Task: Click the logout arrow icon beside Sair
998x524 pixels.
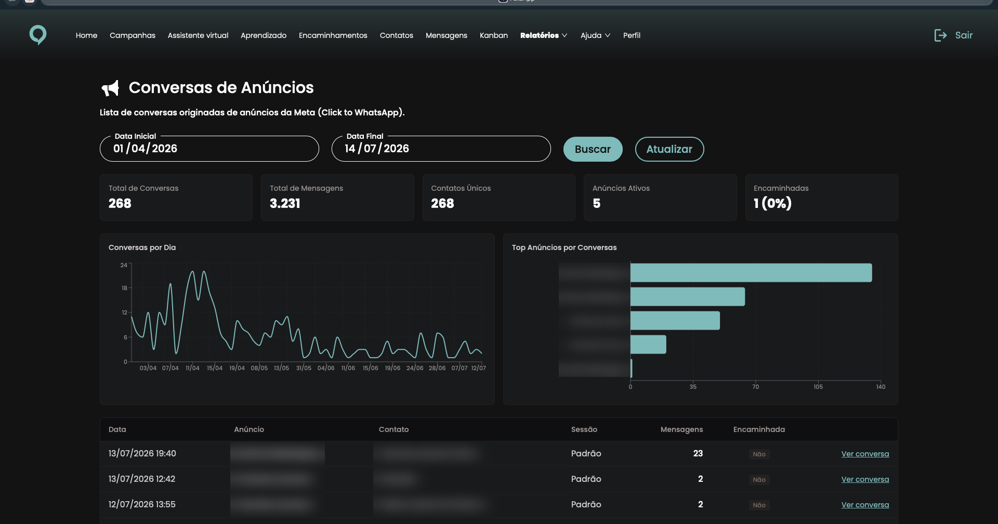Action: point(940,35)
